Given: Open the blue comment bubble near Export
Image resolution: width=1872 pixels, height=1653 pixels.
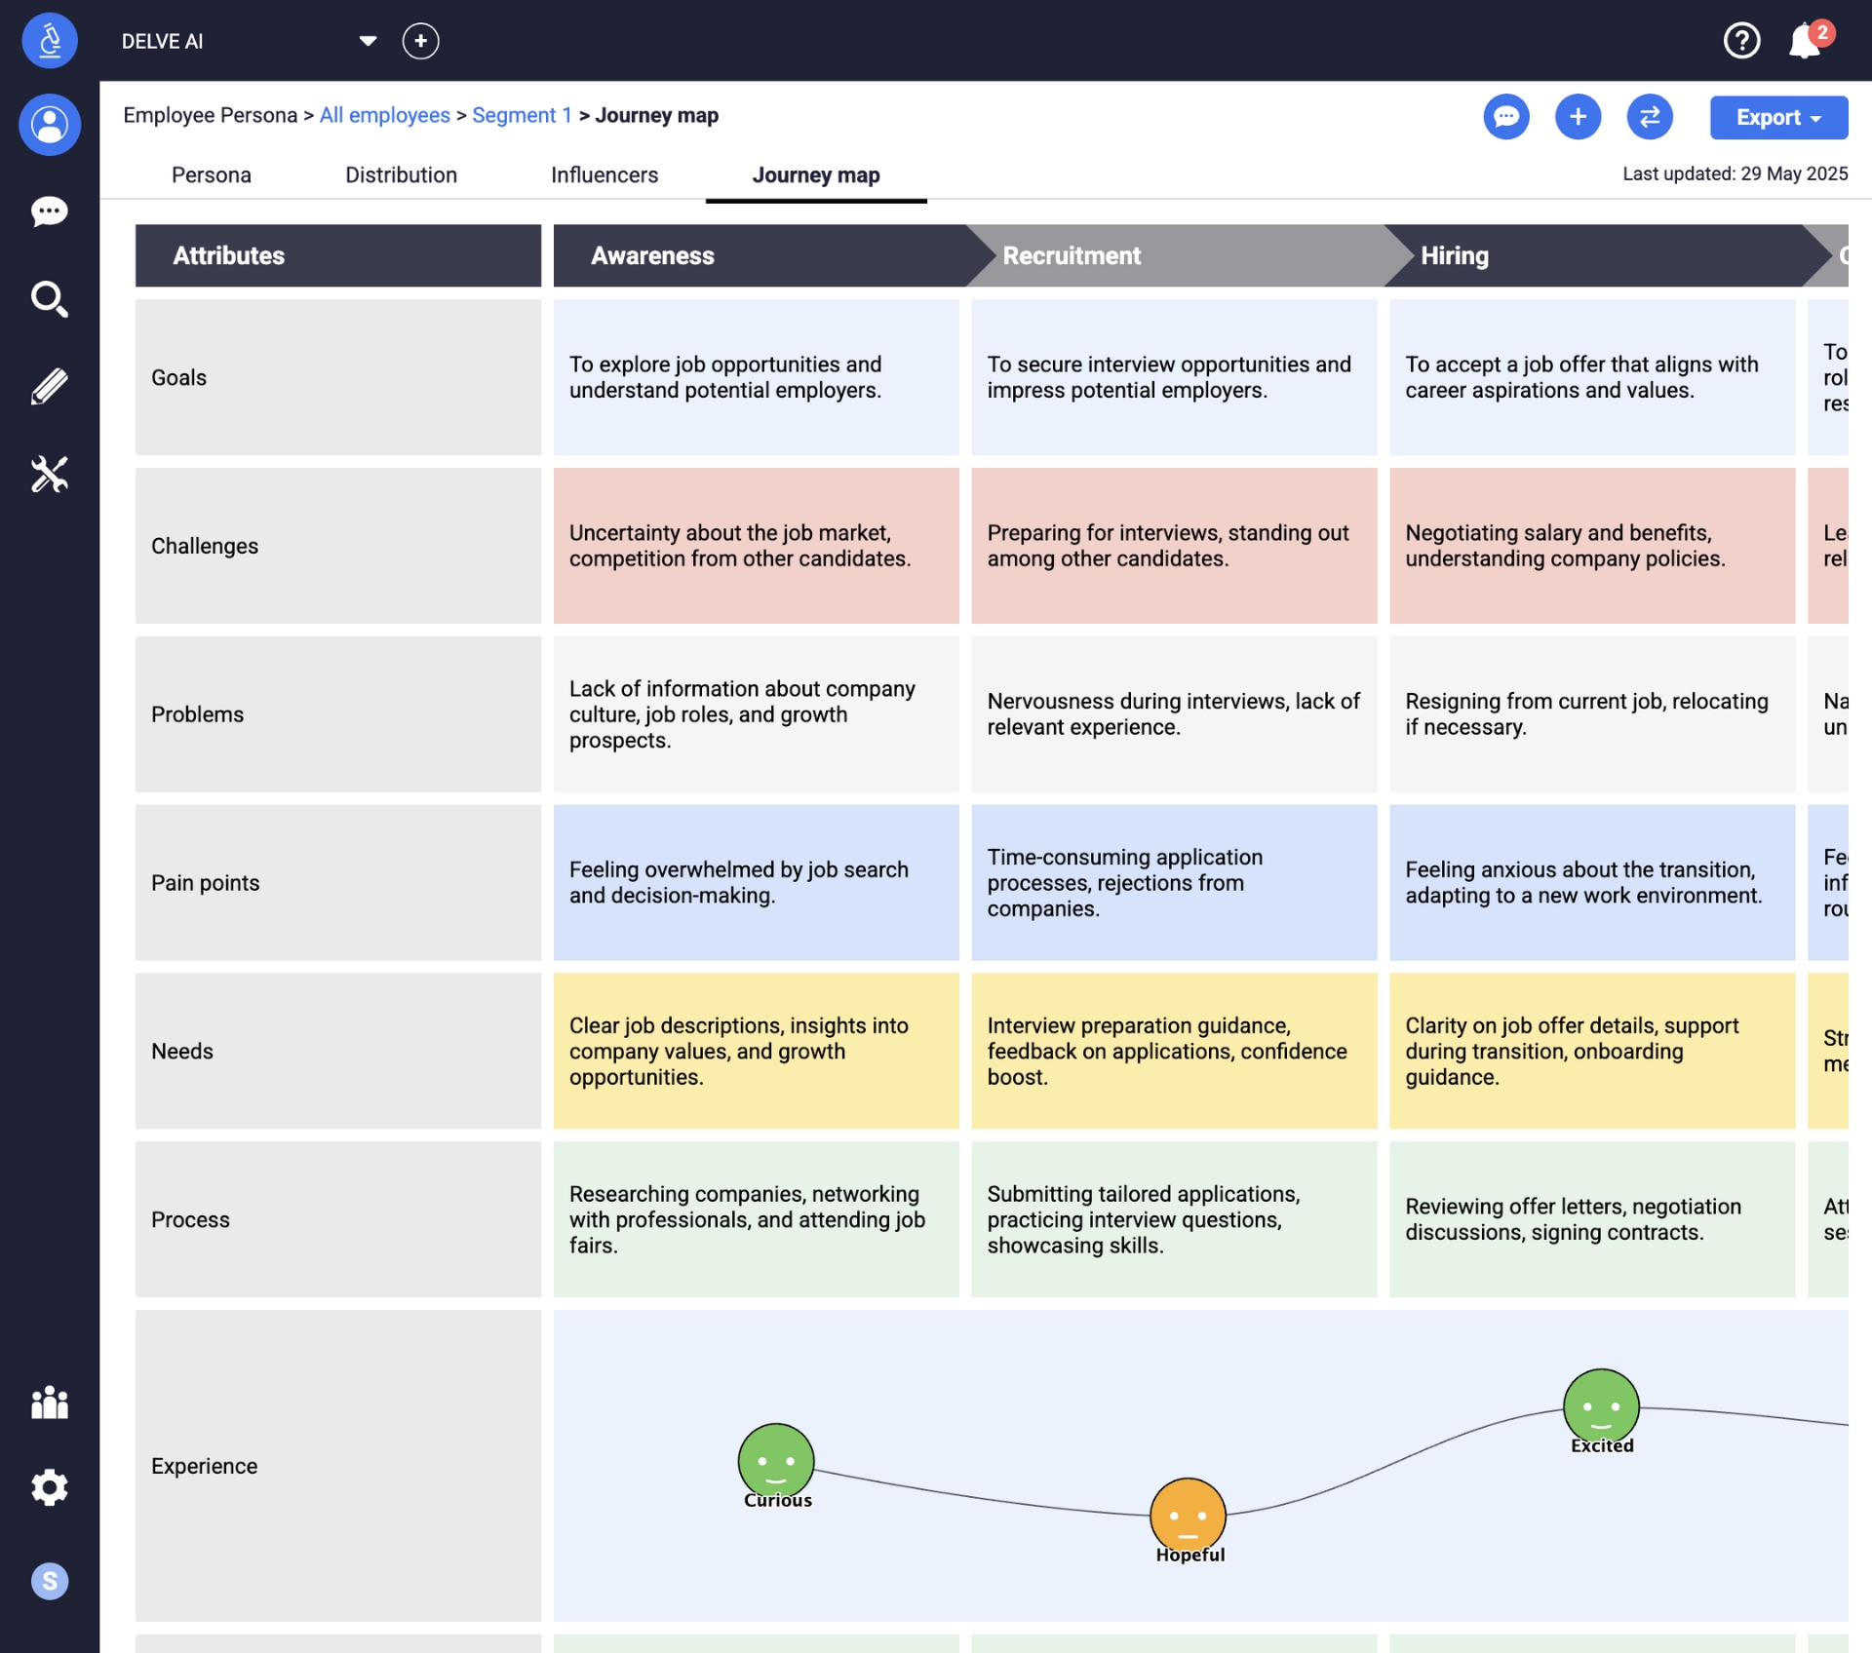Looking at the screenshot, I should pos(1505,117).
